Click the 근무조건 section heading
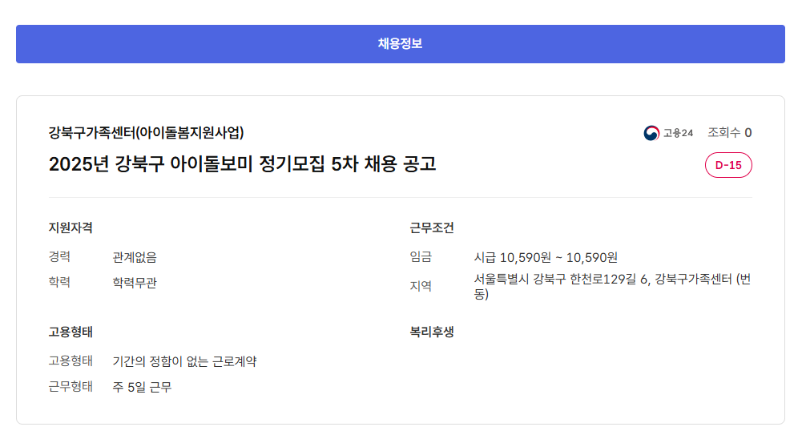 (x=432, y=228)
